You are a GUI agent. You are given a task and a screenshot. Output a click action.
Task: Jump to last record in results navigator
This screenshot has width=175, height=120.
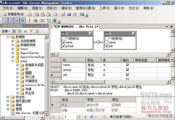[91, 117]
